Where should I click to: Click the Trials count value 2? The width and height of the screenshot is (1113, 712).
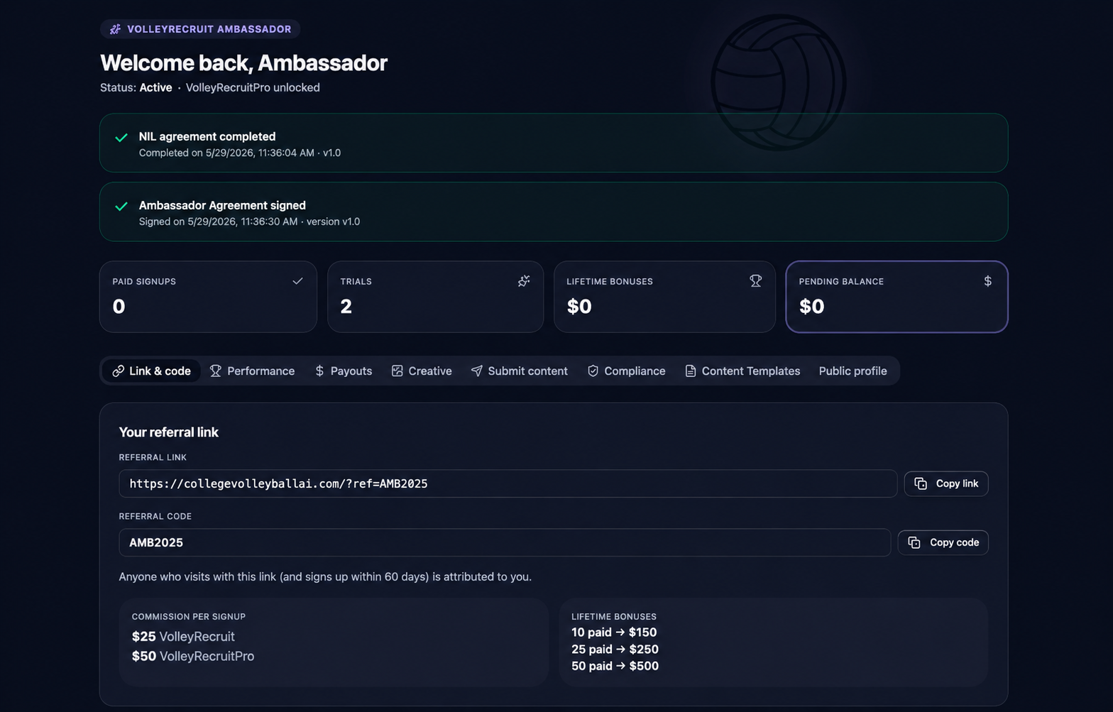click(346, 306)
